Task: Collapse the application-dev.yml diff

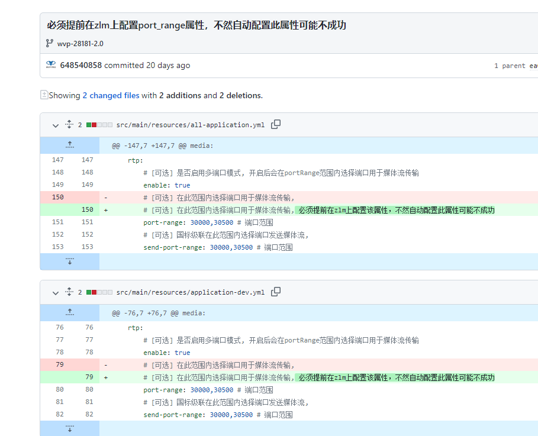Action: [x=55, y=292]
